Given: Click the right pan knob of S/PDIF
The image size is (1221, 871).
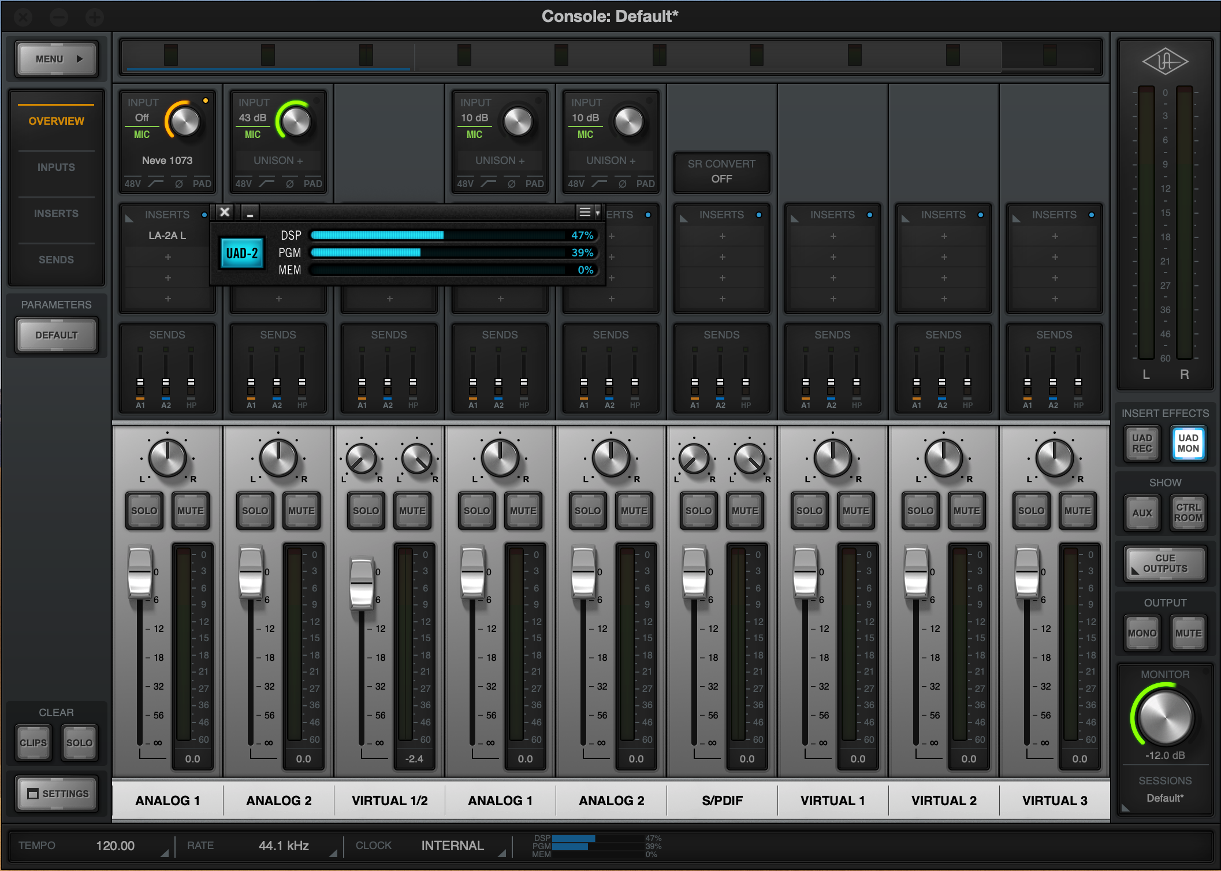Looking at the screenshot, I should click(x=750, y=459).
